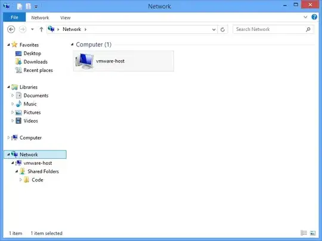Select the Videos library
This screenshot has width=322, height=241.
[30, 121]
